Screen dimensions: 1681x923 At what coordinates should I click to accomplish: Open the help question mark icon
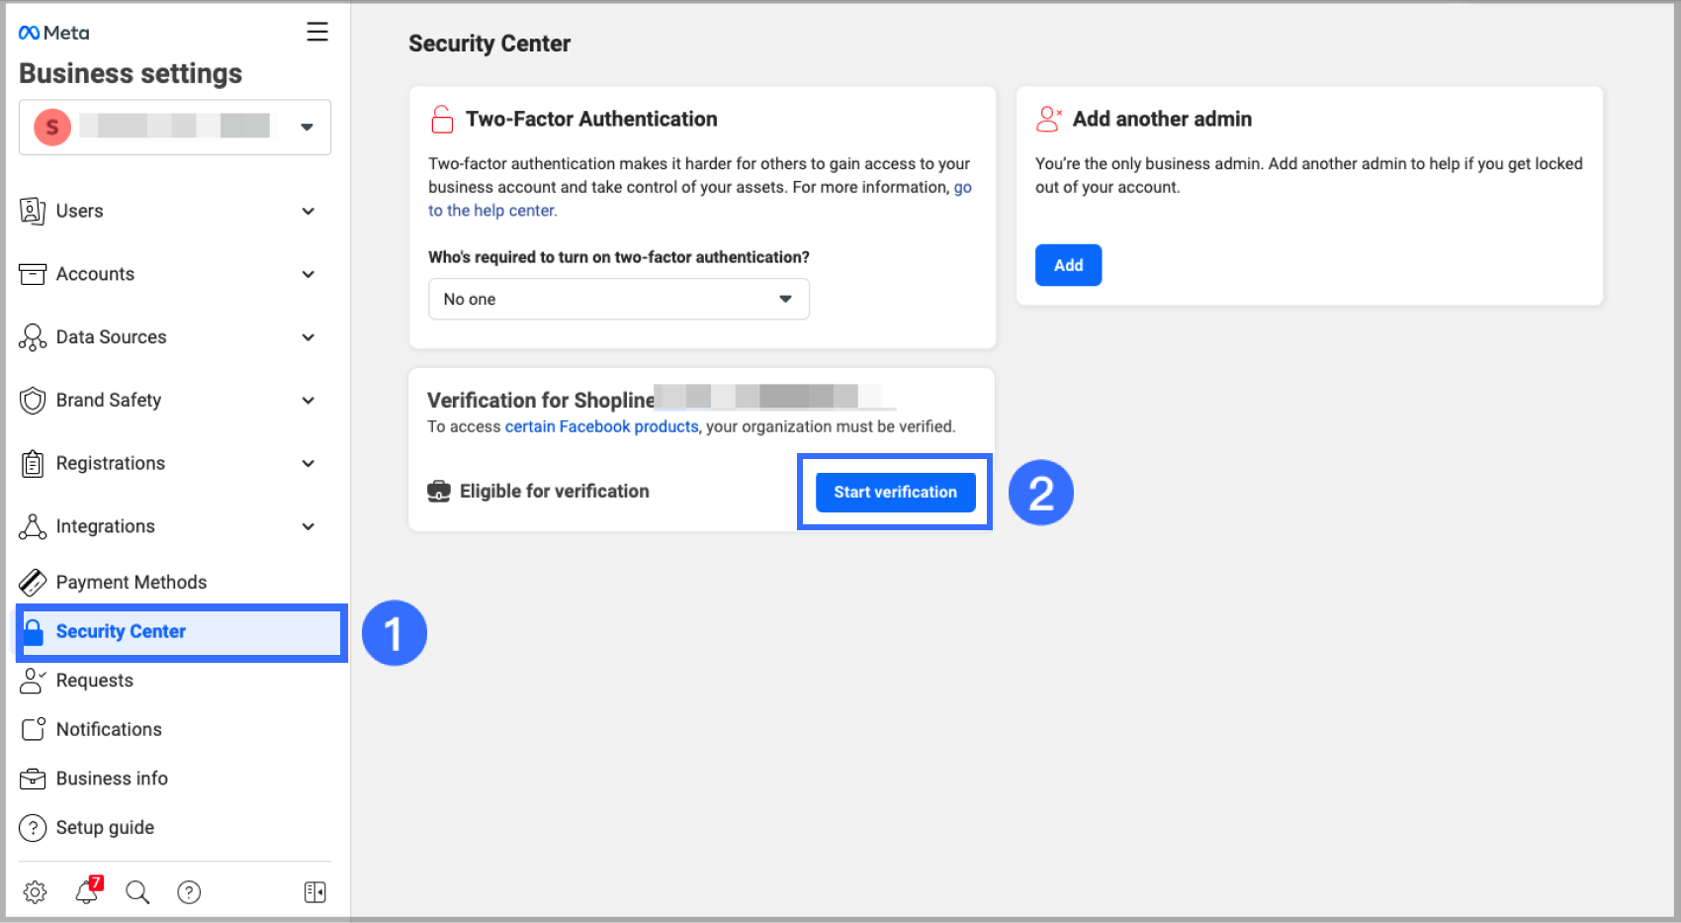point(189,892)
